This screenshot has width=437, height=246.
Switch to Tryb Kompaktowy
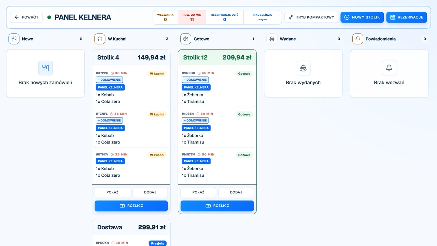(x=311, y=17)
